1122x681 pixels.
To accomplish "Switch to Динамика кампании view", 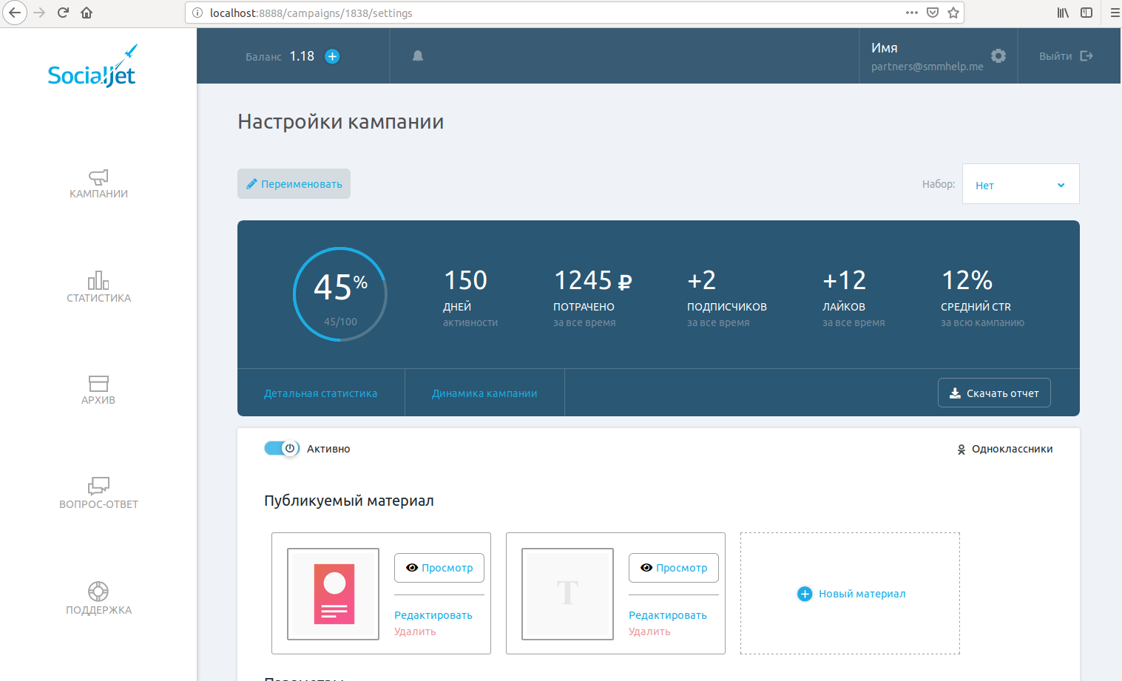I will click(x=484, y=393).
